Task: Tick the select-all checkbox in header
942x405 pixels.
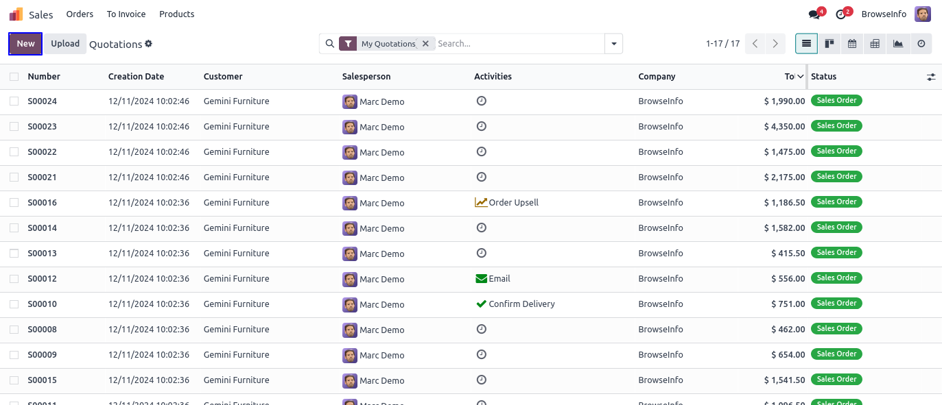Action: [14, 77]
